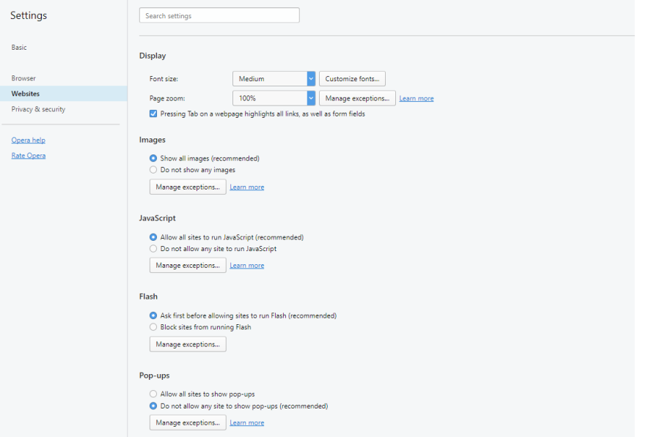Open Learn more in the Images section
Screen dimensions: 660x437
pos(247,187)
